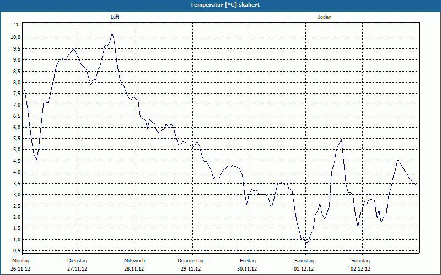Click the '°C' axis unit label
Viewport: 441px width, 275px height.
tap(18, 25)
